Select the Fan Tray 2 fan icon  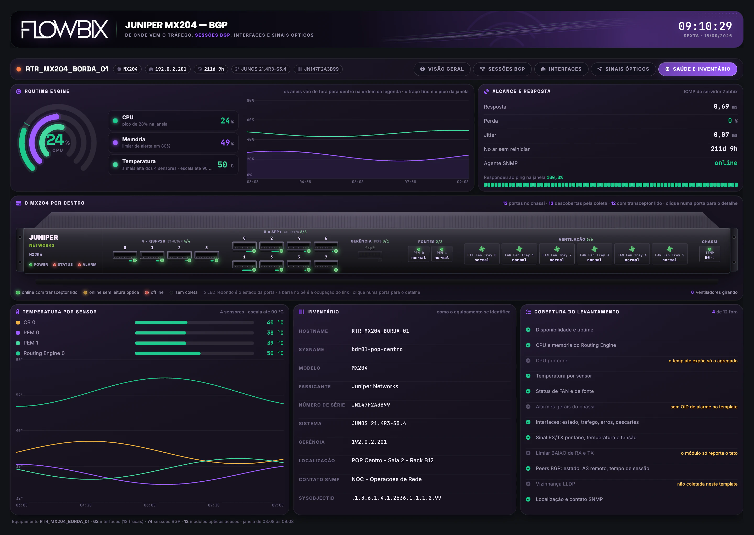pos(557,249)
